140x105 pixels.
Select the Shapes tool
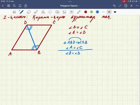click(43, 12)
